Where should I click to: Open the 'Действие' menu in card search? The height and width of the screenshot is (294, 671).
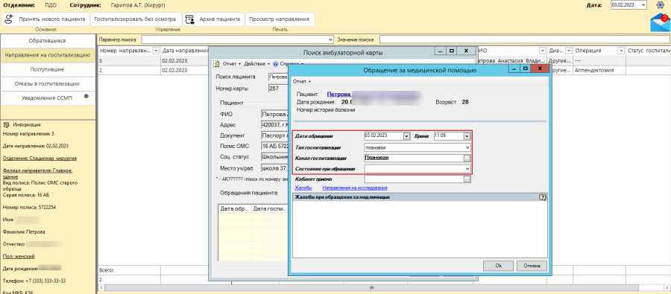(x=256, y=64)
